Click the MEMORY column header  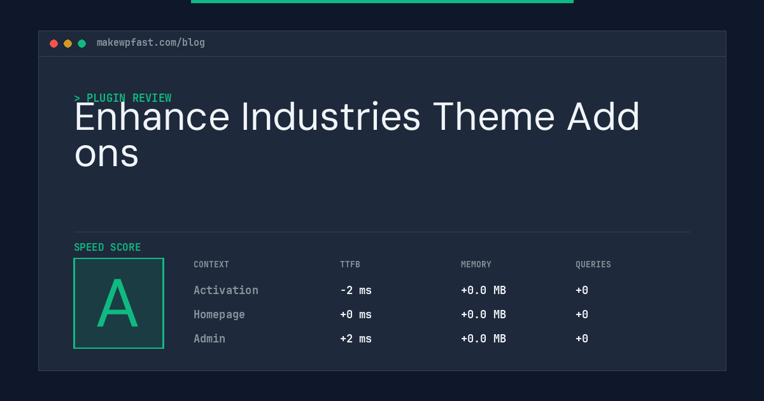pyautogui.click(x=476, y=264)
